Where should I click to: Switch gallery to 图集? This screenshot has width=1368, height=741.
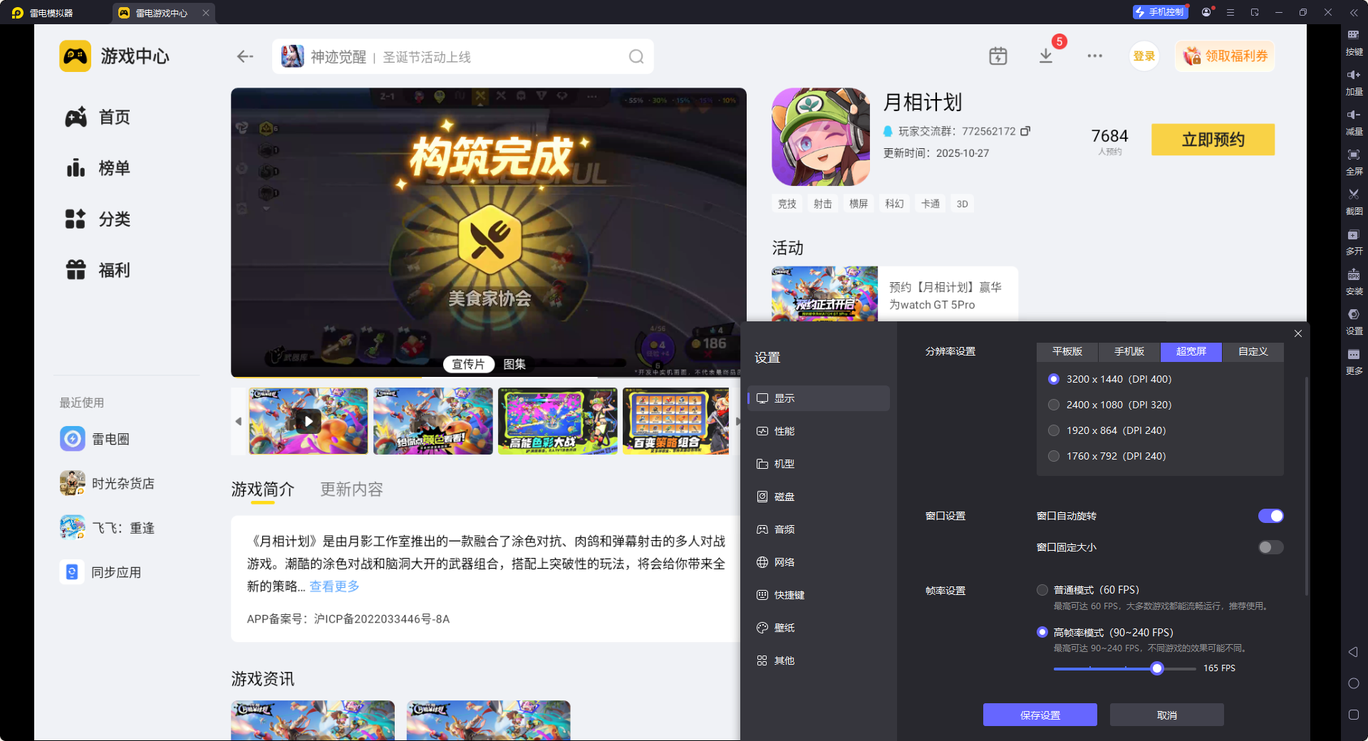point(514,364)
